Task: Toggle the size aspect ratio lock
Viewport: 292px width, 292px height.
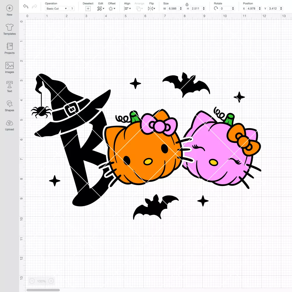Action: pos(187,4)
